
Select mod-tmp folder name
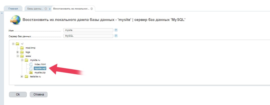pyautogui.click(x=30, y=48)
